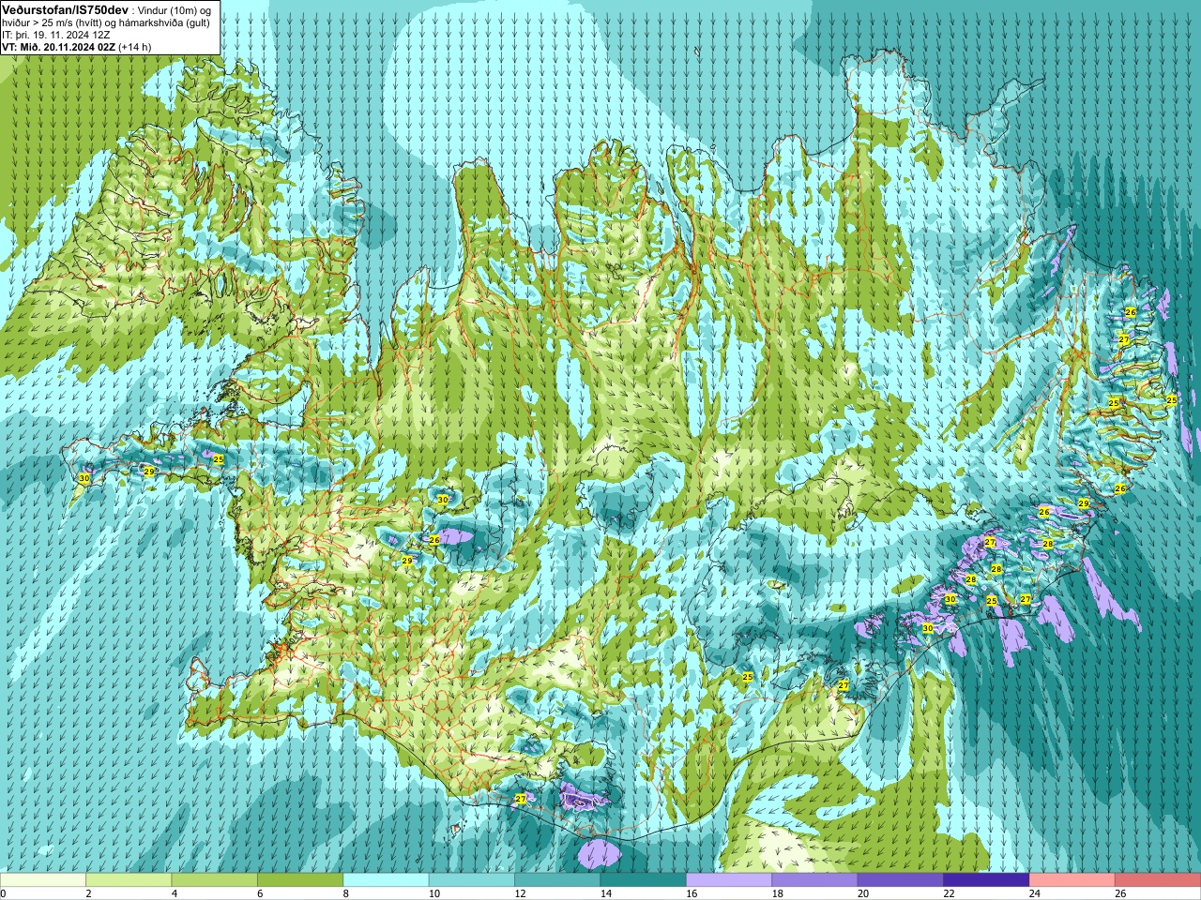Click the "Veðurstofan/IS750dev" title text
The width and height of the screenshot is (1201, 900).
click(66, 8)
